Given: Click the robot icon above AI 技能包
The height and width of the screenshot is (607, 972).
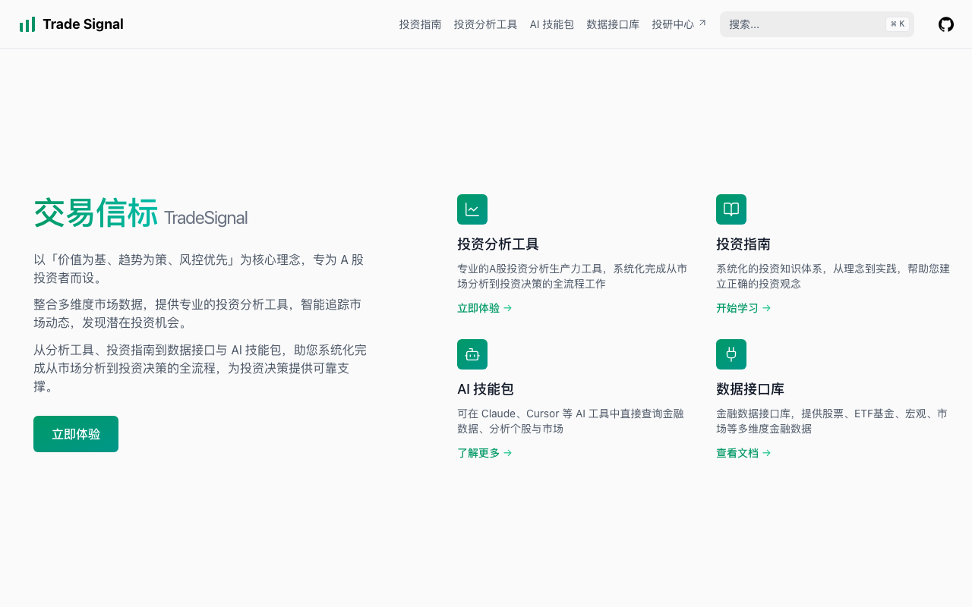Looking at the screenshot, I should pos(472,354).
